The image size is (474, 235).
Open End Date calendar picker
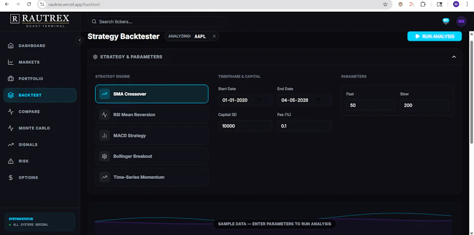coord(318,100)
